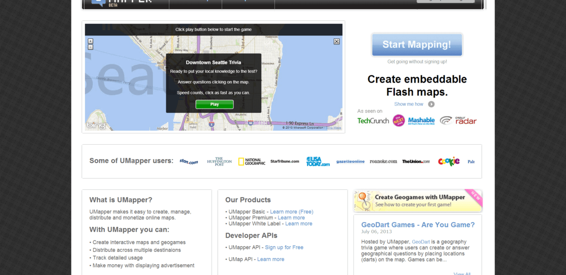This screenshot has width=566, height=275.
Task: Open The Huffington Post logo
Action: coord(220,161)
